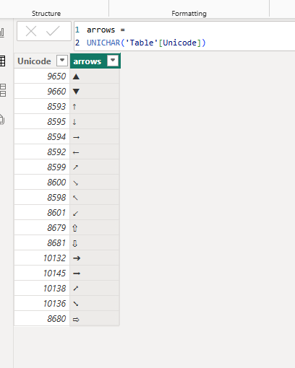Click the Formatting ribbon group label
295x368 pixels.
(x=189, y=14)
